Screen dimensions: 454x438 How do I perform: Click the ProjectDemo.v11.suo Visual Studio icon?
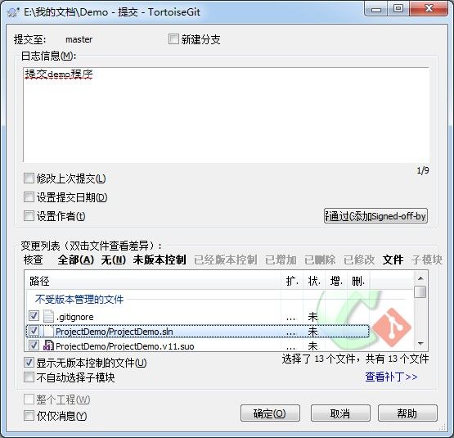(x=48, y=345)
